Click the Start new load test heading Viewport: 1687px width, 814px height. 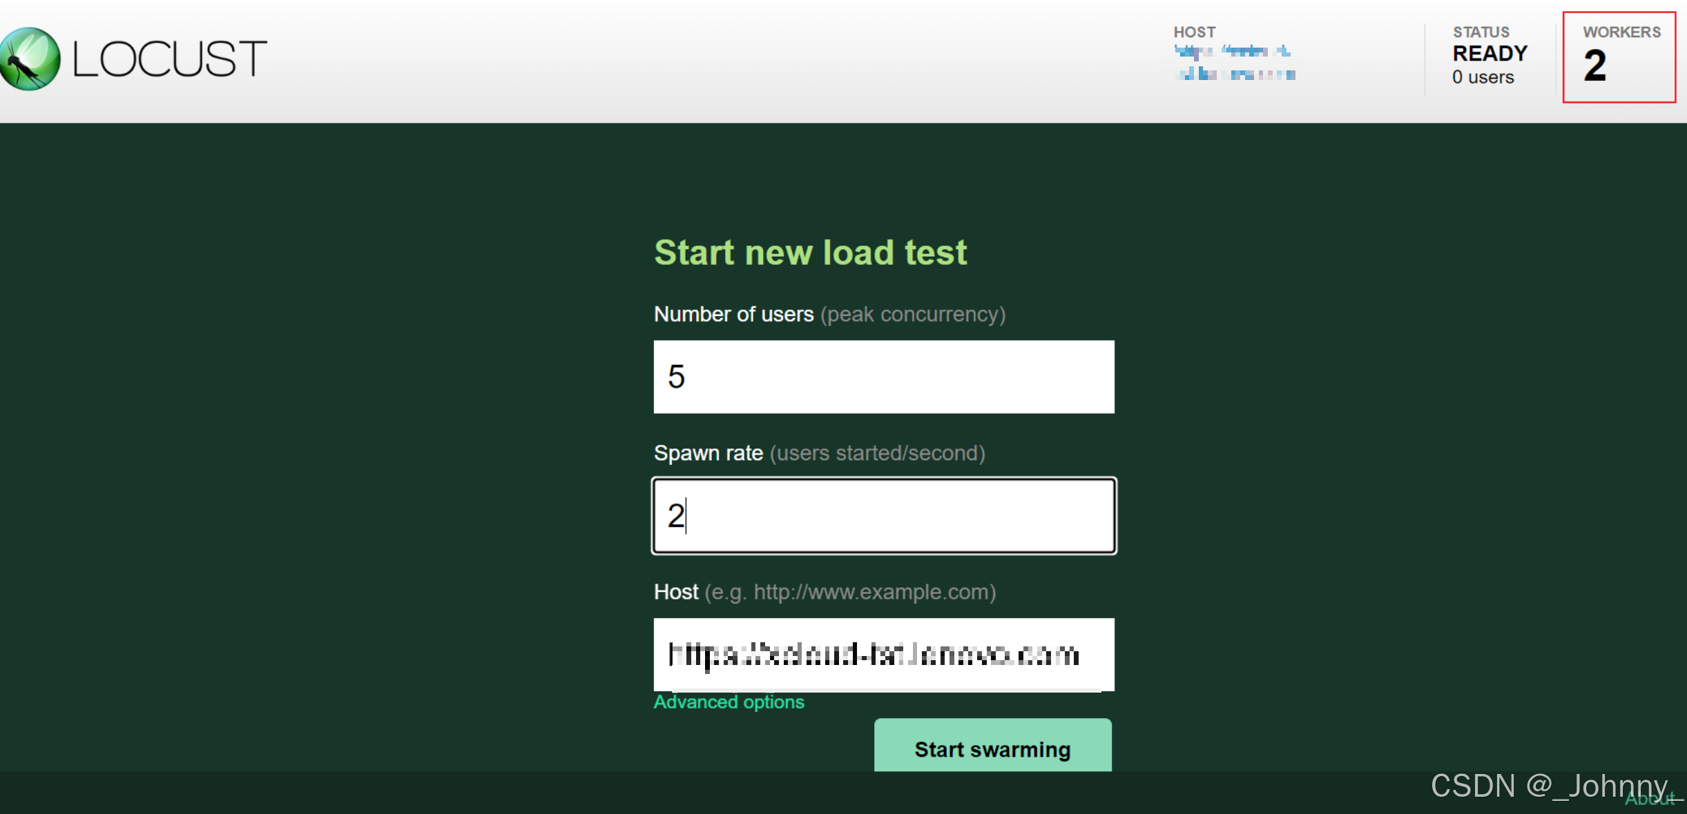click(x=810, y=252)
